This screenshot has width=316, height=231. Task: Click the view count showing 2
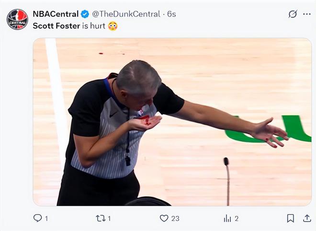[237, 218]
